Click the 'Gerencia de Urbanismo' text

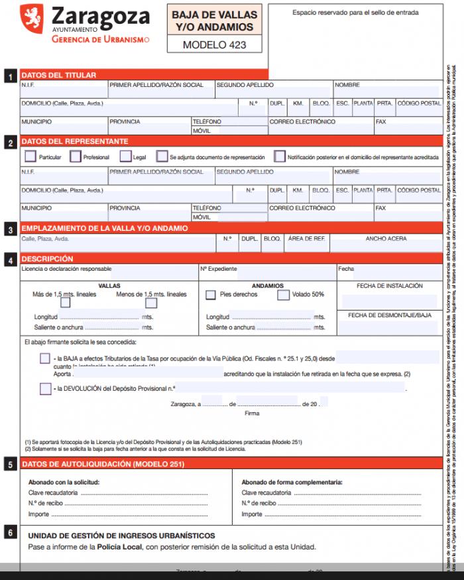coord(101,39)
